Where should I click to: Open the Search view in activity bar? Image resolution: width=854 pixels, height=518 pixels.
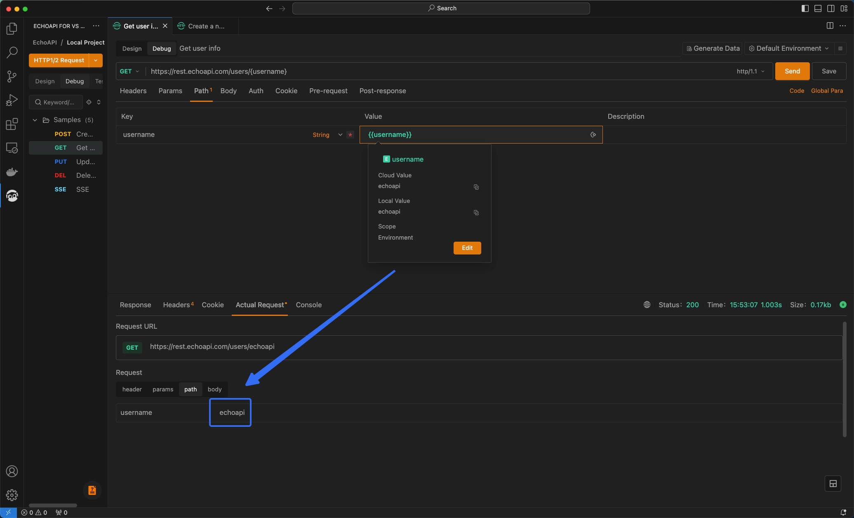[12, 52]
